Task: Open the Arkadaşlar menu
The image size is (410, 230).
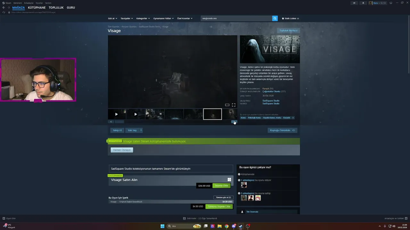Action: pyautogui.click(x=29, y=3)
